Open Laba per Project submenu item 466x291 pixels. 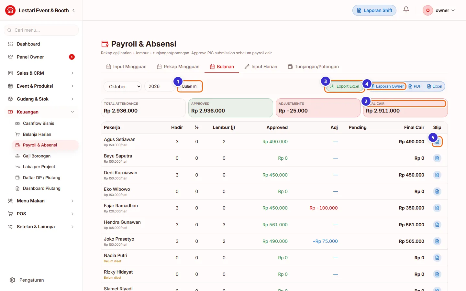pyautogui.click(x=45, y=167)
